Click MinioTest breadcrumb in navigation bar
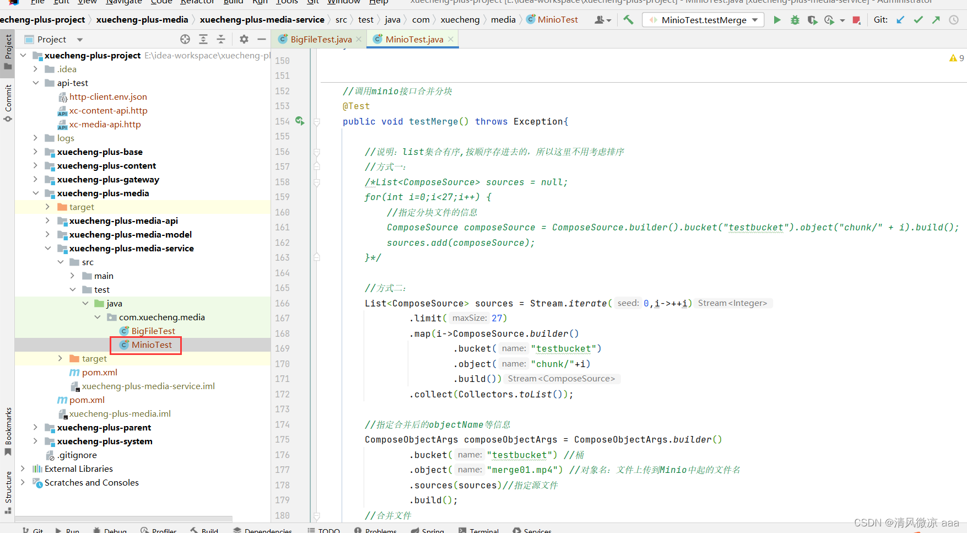The height and width of the screenshot is (533, 967). tap(558, 20)
